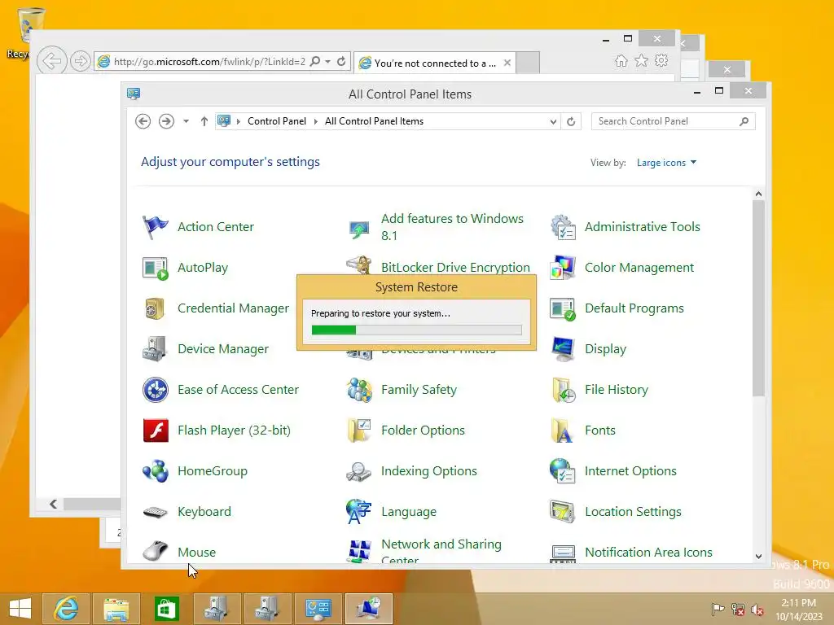This screenshot has height=625, width=834.
Task: Click the Family Safety link
Action: (x=419, y=390)
